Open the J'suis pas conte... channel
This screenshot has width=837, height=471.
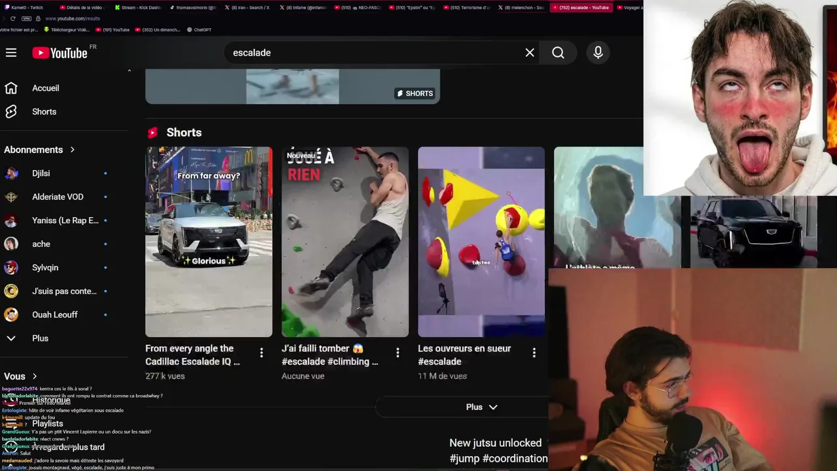65,291
